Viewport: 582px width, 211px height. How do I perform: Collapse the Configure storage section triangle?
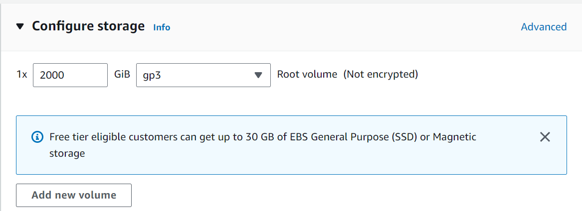click(x=20, y=26)
